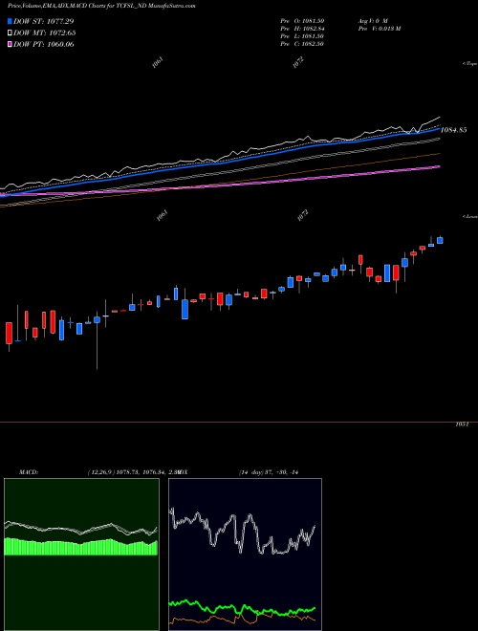Click the 'MACD:' panel heading

coord(28,472)
